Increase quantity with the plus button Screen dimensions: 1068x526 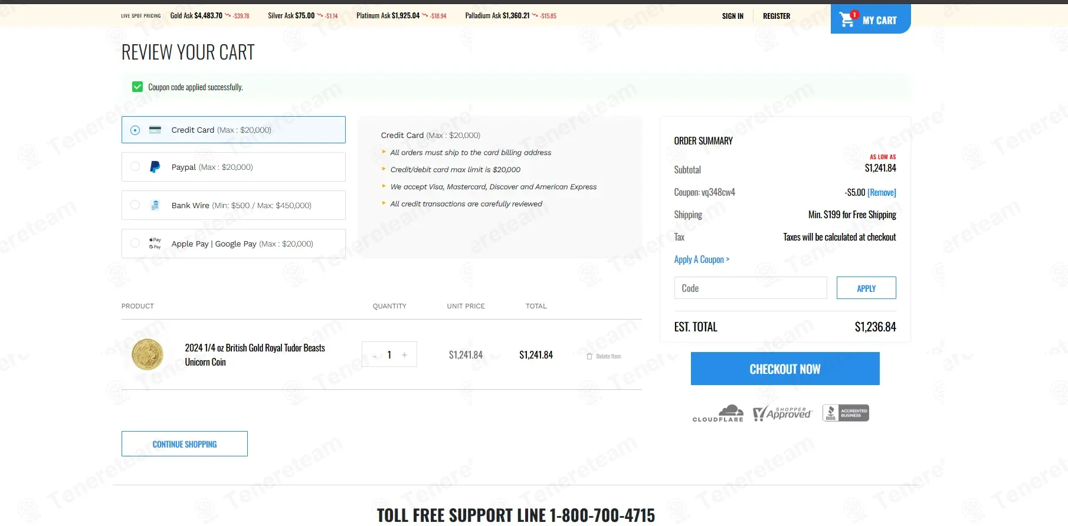(x=405, y=355)
